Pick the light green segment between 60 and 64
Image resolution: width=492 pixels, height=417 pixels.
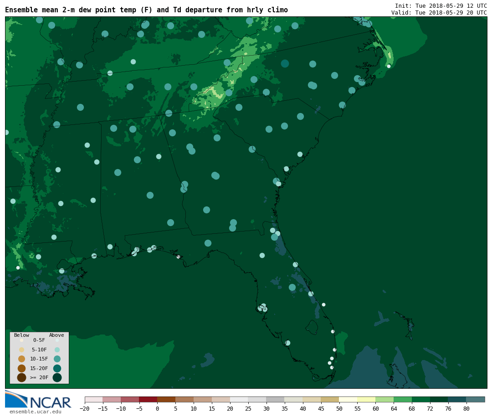pyautogui.click(x=384, y=399)
